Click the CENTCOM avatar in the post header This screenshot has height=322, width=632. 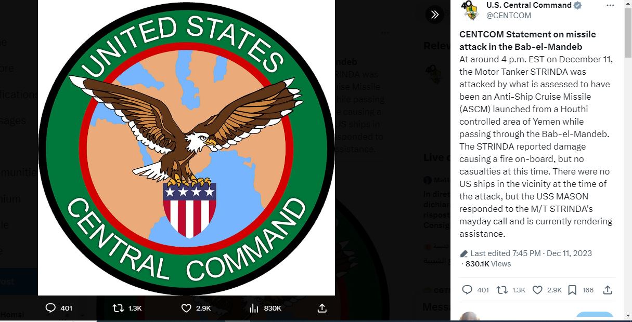[x=471, y=10]
